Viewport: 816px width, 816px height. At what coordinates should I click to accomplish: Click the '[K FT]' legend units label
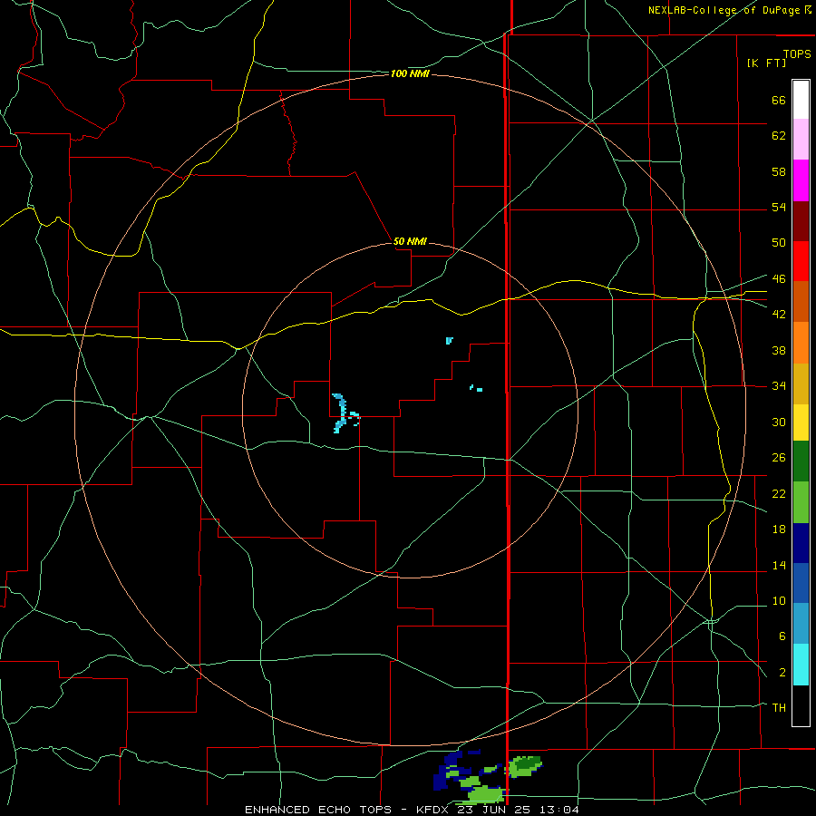coord(766,63)
